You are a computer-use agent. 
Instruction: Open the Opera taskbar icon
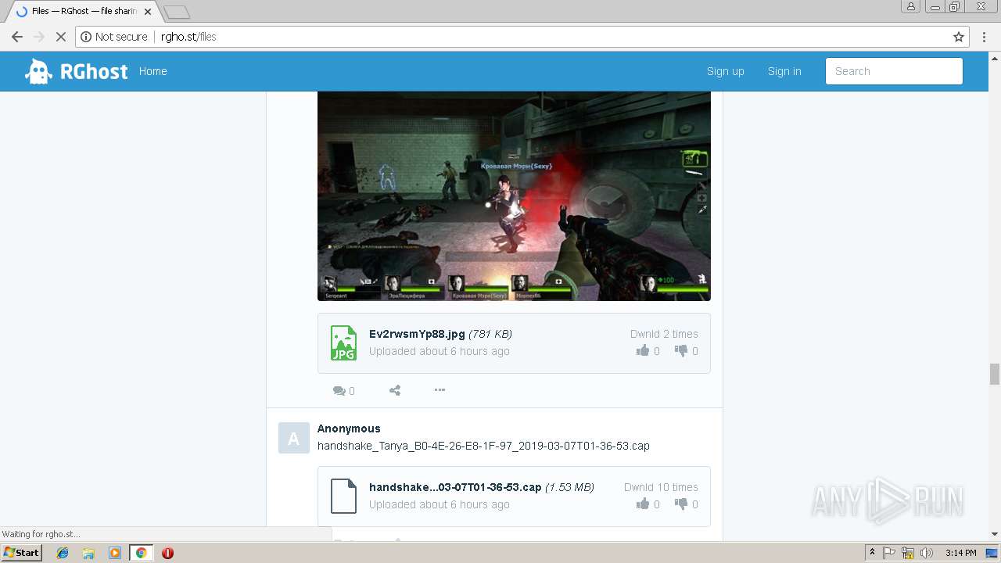tap(167, 553)
